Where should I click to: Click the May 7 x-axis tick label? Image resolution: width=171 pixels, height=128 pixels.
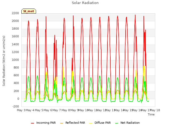(57, 110)
